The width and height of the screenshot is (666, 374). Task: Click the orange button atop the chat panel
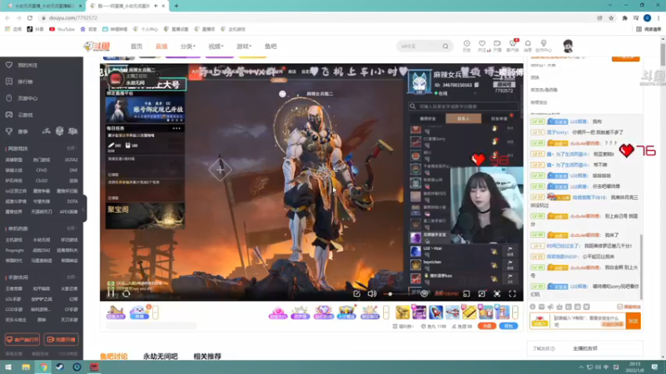(626, 58)
